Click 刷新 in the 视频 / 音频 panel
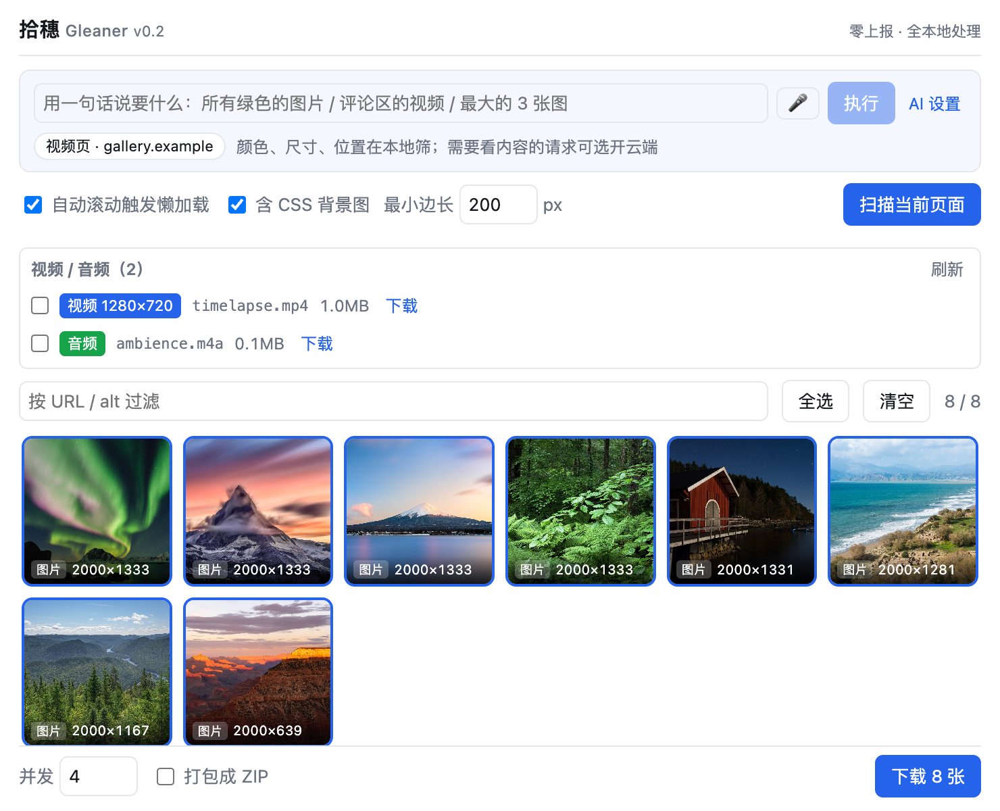This screenshot has width=1000, height=811. point(947,270)
